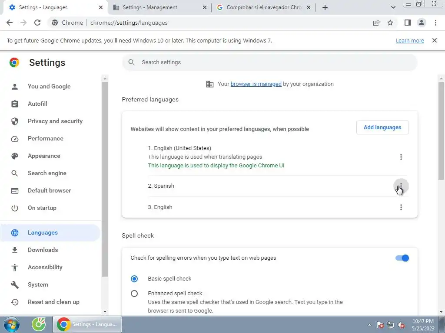Click the address bar URL

129,23
